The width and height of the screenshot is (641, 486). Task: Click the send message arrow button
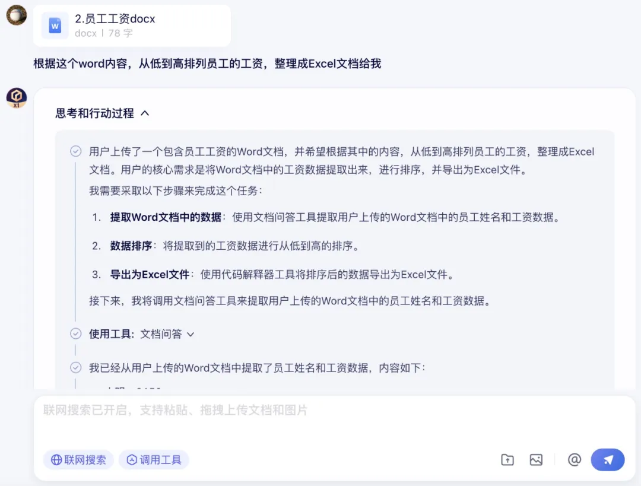[x=608, y=460]
